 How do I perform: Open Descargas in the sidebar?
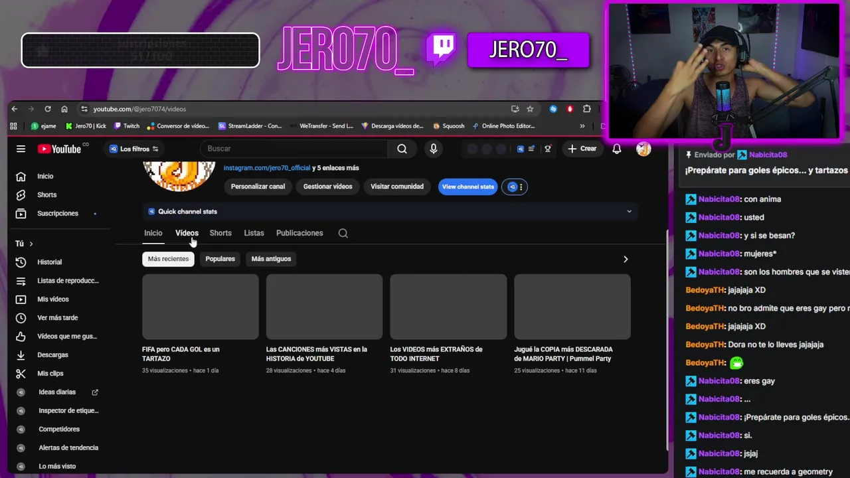point(52,355)
